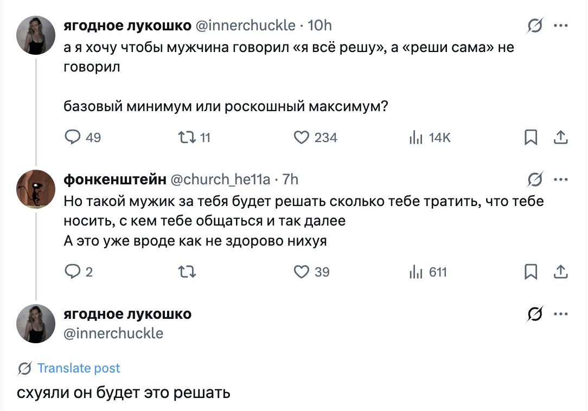This screenshot has height=411, width=588.
Task: Share фонкенштейн's reply
Action: tap(560, 272)
